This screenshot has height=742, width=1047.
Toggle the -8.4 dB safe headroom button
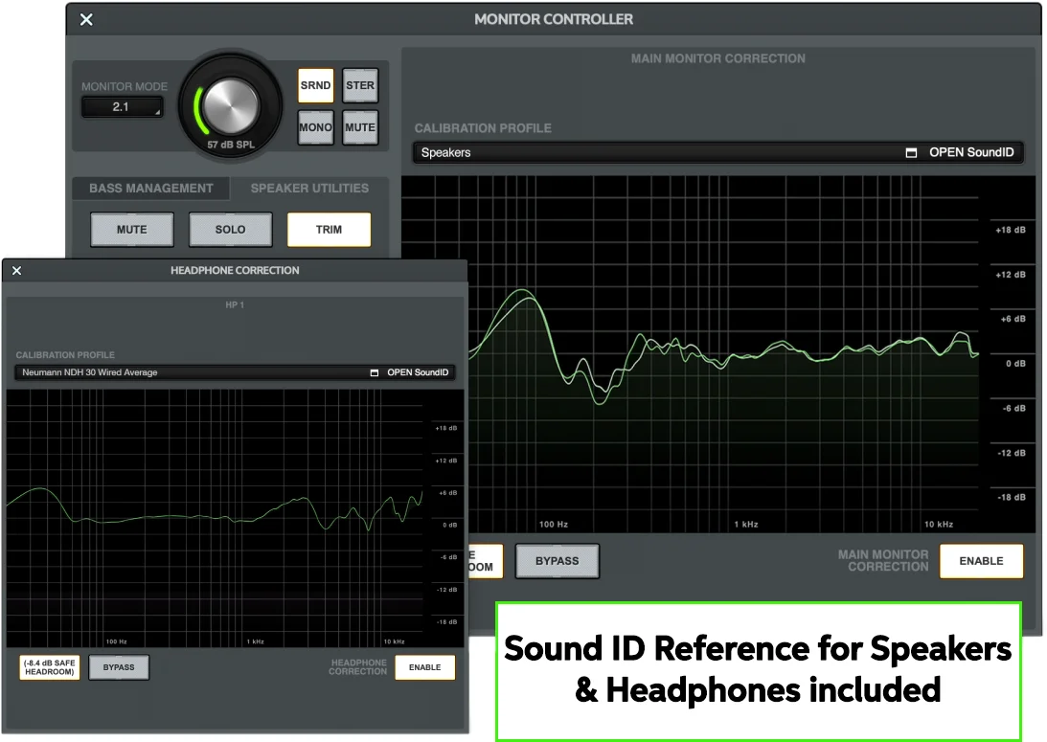click(50, 667)
